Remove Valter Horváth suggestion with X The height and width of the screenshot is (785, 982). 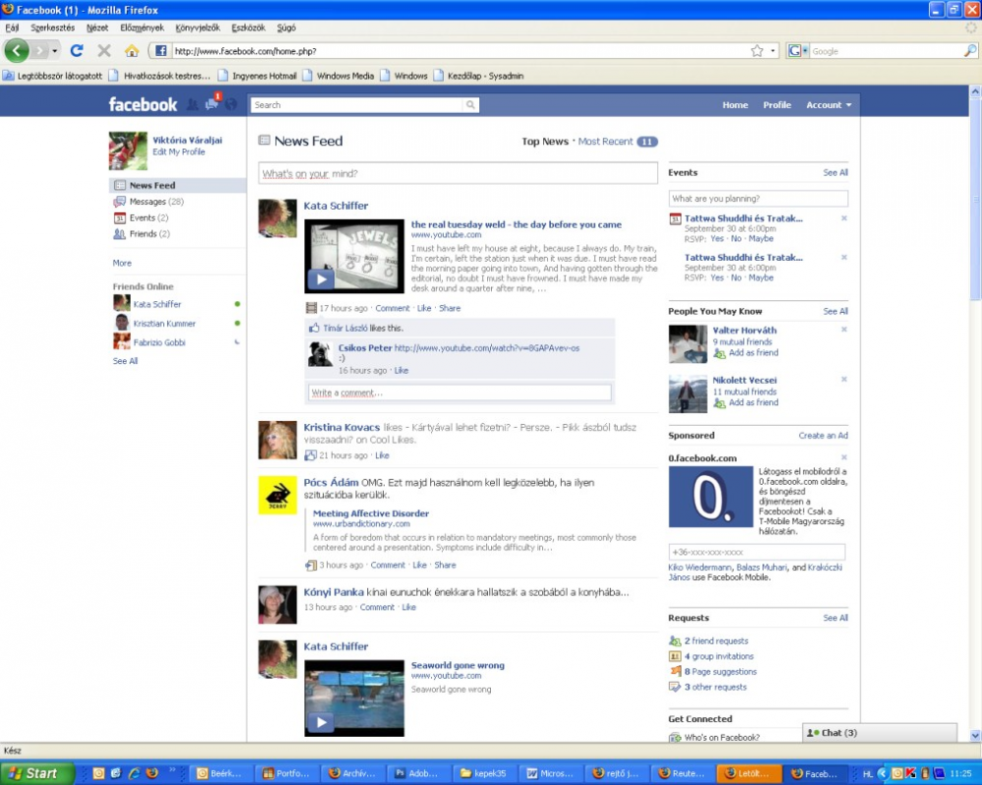(x=844, y=330)
